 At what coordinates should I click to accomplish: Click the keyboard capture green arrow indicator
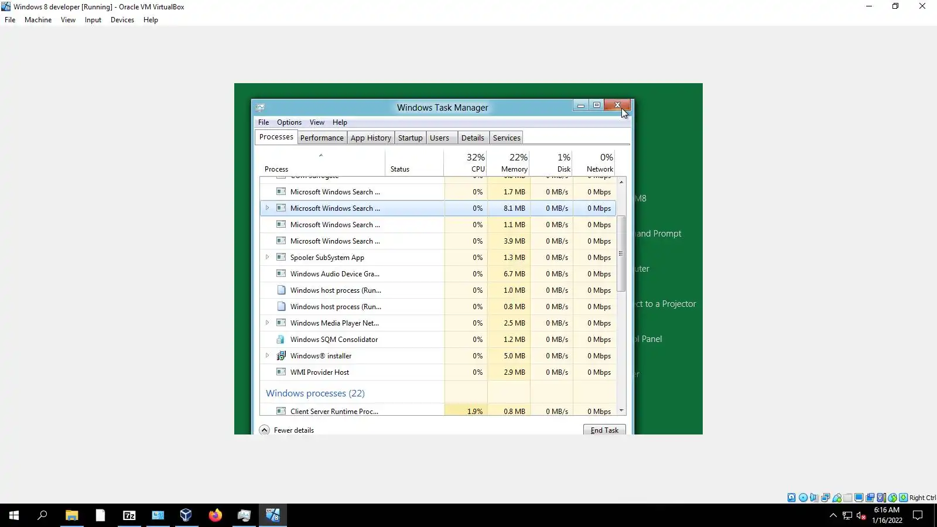[904, 498]
